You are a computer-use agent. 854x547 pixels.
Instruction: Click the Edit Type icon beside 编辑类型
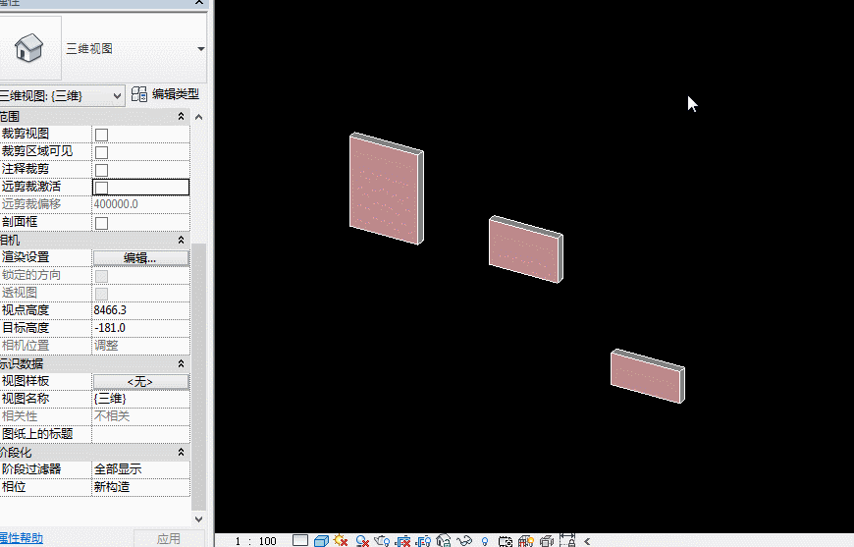(139, 94)
